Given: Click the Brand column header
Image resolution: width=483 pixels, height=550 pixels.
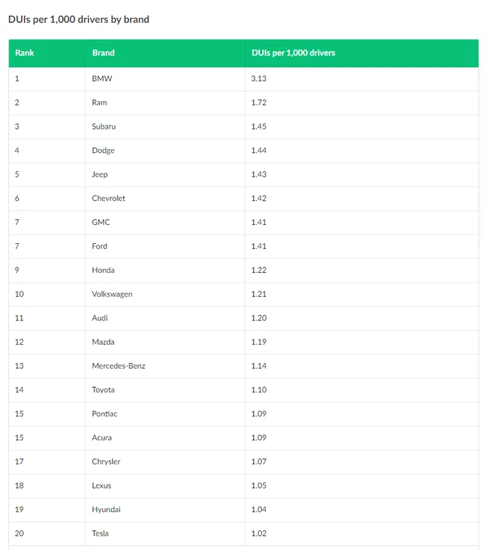Looking at the screenshot, I should click(103, 53).
